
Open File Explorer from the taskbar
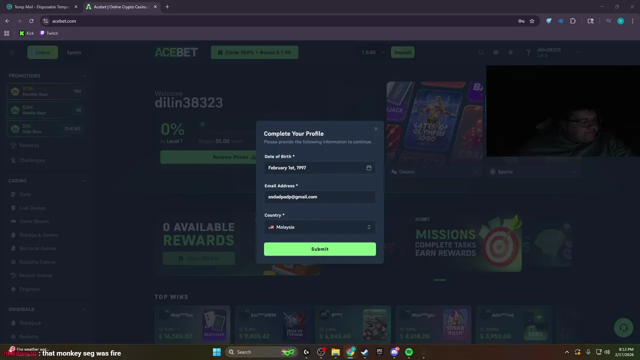pyautogui.click(x=335, y=352)
